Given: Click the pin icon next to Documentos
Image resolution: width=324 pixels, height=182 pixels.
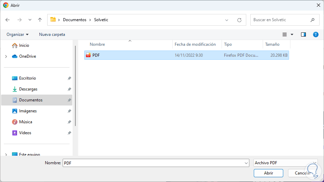Looking at the screenshot, I should [x=69, y=100].
